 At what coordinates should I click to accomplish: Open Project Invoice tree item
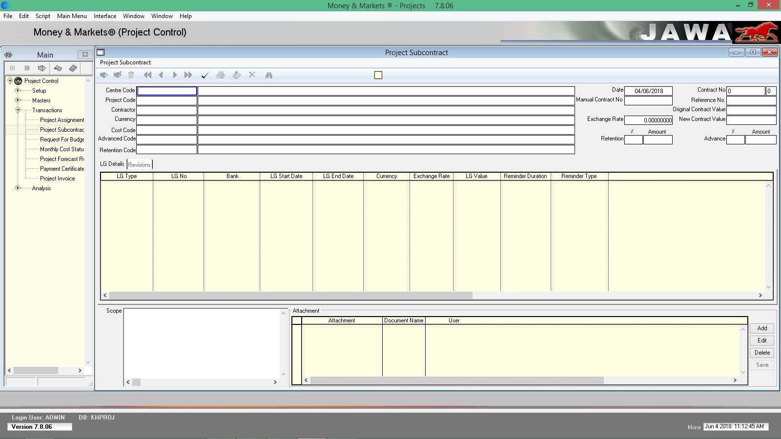[58, 179]
